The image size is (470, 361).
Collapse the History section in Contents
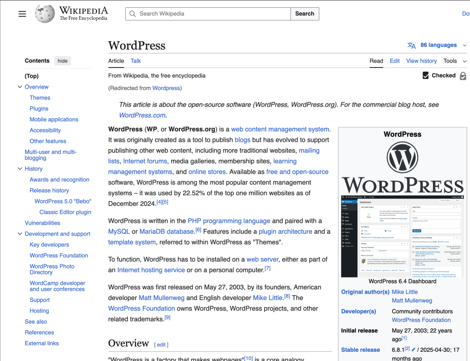(x=20, y=169)
